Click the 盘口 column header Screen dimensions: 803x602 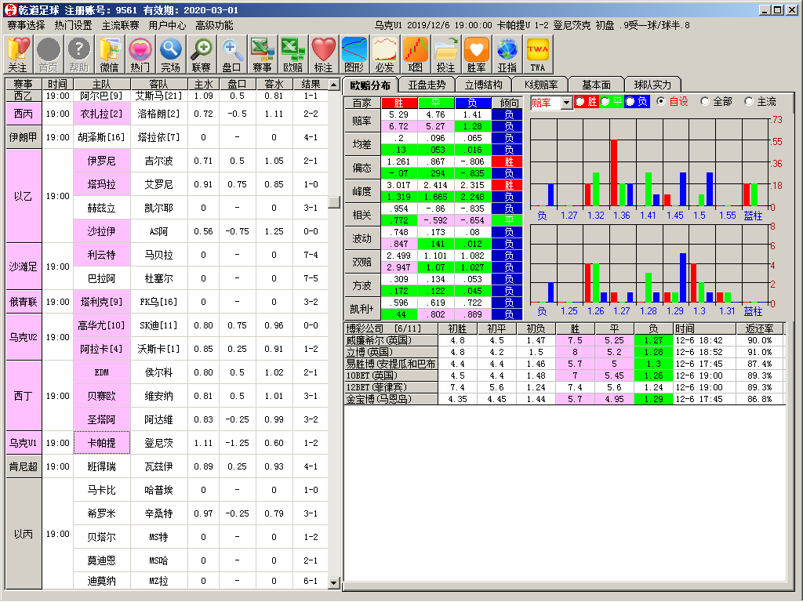pos(237,84)
